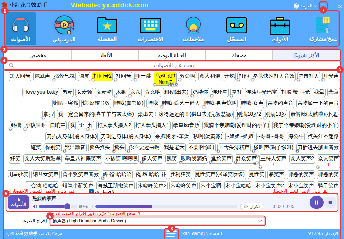This screenshot has height=239, width=344.
Task: Play the 意大利炮 sound
Action: click(x=210, y=76)
